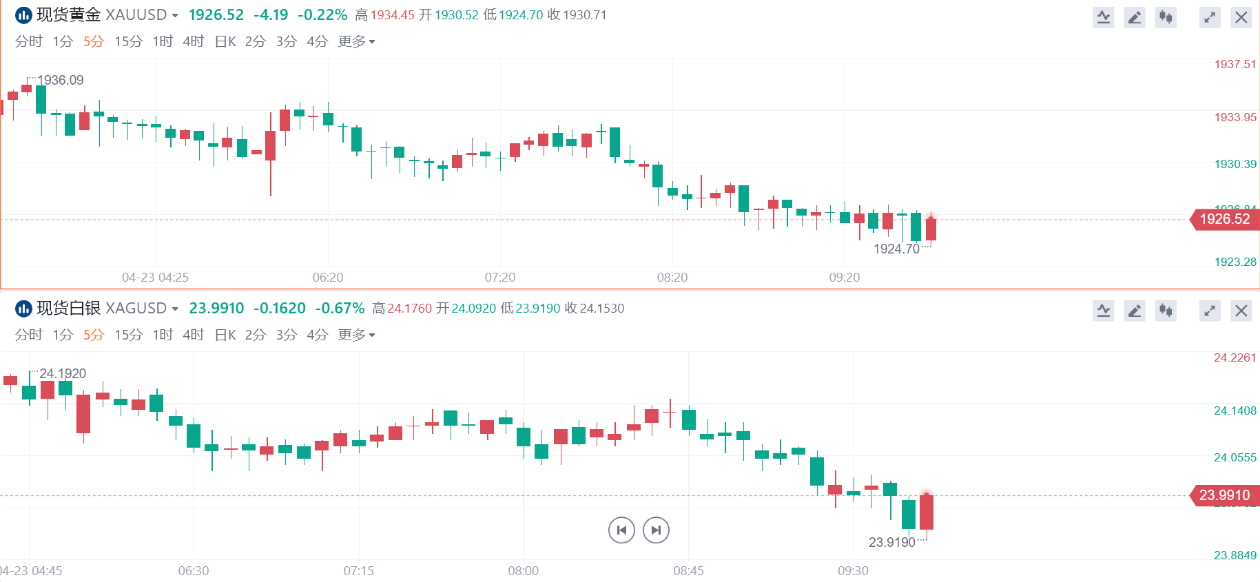Select 分时 view on silver chart
The width and height of the screenshot is (1260, 582).
(28, 335)
